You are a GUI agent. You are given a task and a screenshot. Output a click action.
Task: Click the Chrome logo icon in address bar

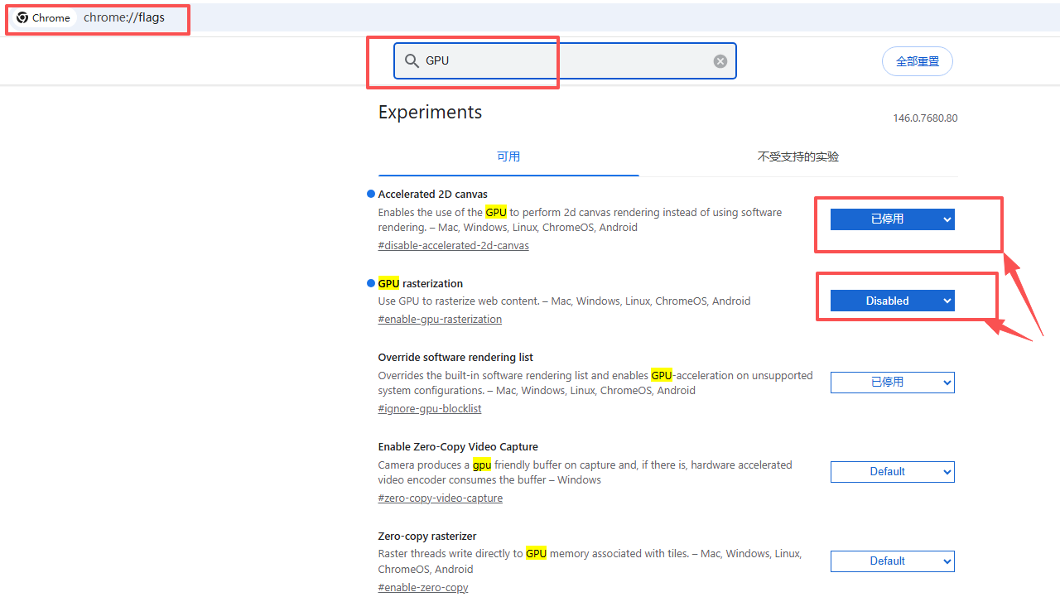tap(22, 17)
